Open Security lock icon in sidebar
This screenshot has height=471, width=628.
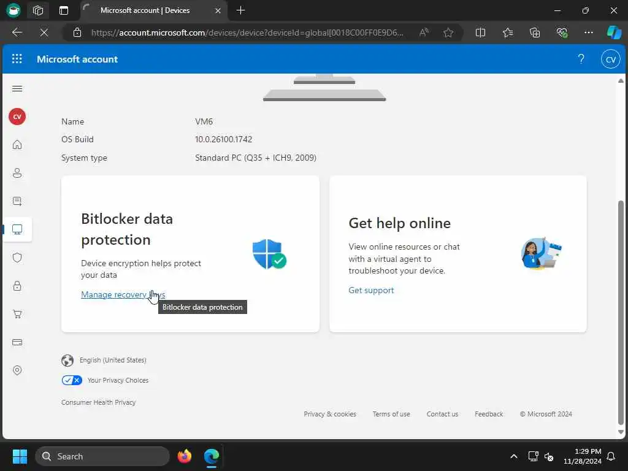(17, 286)
